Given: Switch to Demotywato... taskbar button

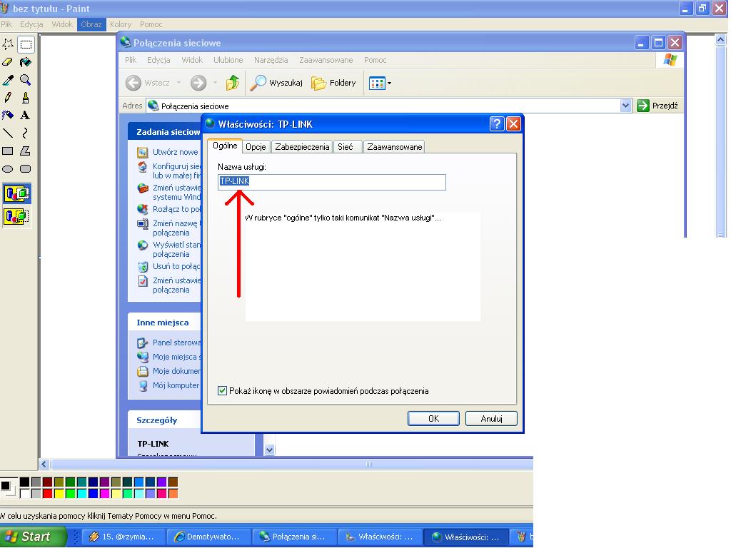Looking at the screenshot, I should pos(208,537).
